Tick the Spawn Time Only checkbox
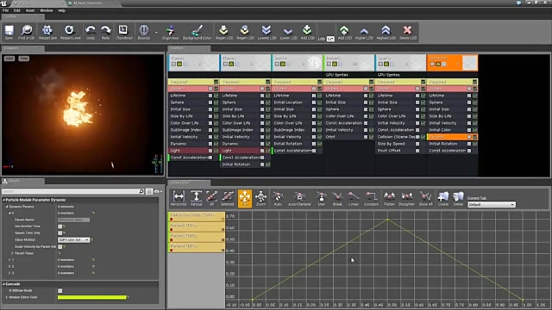The image size is (552, 310). pyautogui.click(x=60, y=233)
